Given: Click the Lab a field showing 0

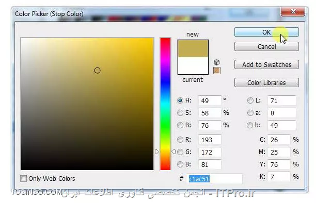Looking at the screenshot, I should point(282,113).
